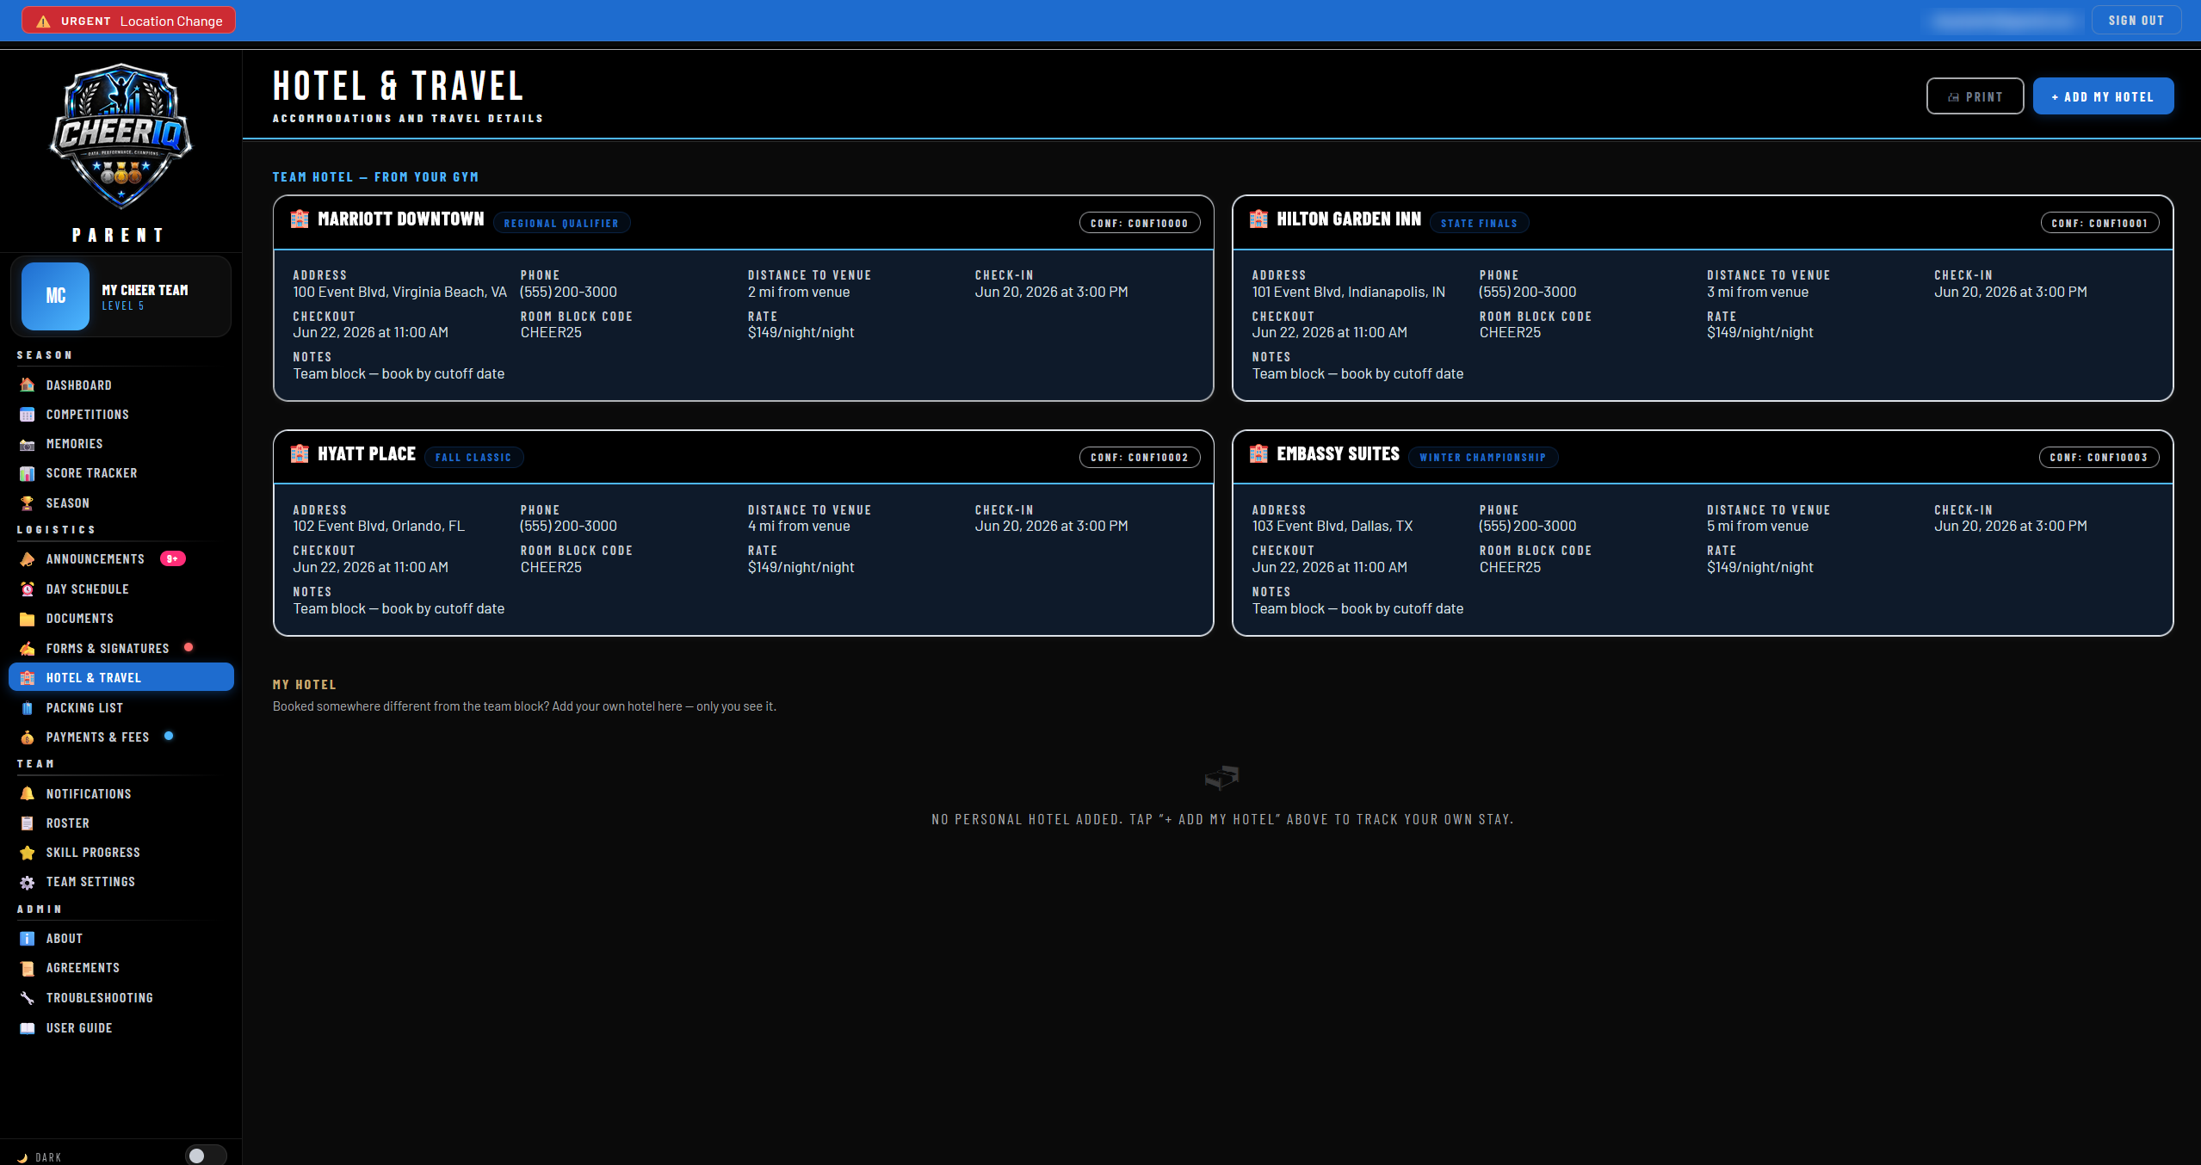Click the Packing List luggage icon
Image resolution: width=2201 pixels, height=1165 pixels.
[28, 708]
